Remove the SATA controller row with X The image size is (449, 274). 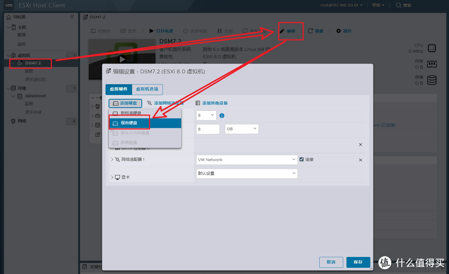click(360, 144)
